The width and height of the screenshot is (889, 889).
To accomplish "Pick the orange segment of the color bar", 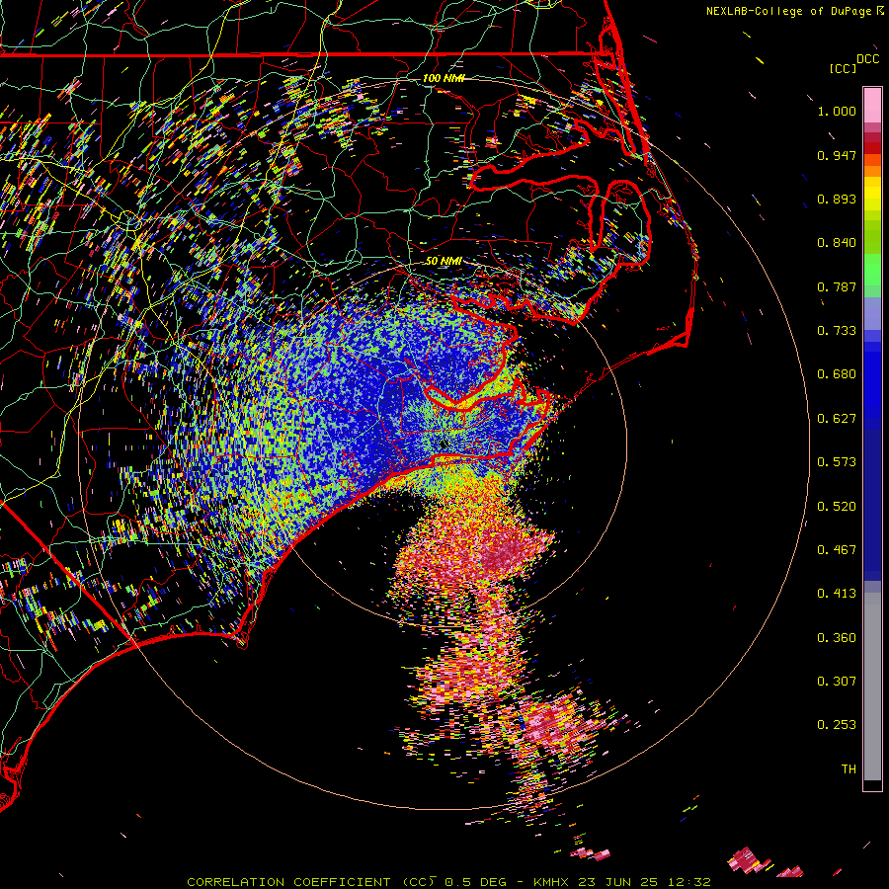I will click(872, 171).
